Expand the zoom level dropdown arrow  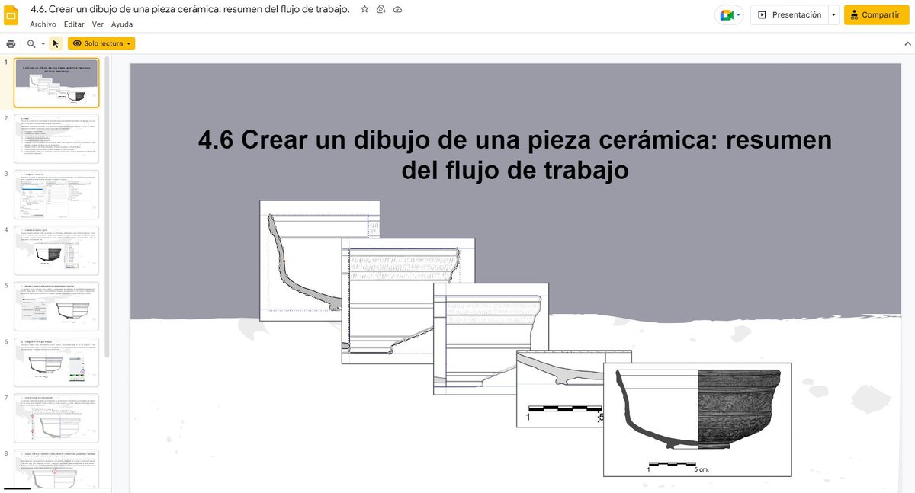point(43,43)
